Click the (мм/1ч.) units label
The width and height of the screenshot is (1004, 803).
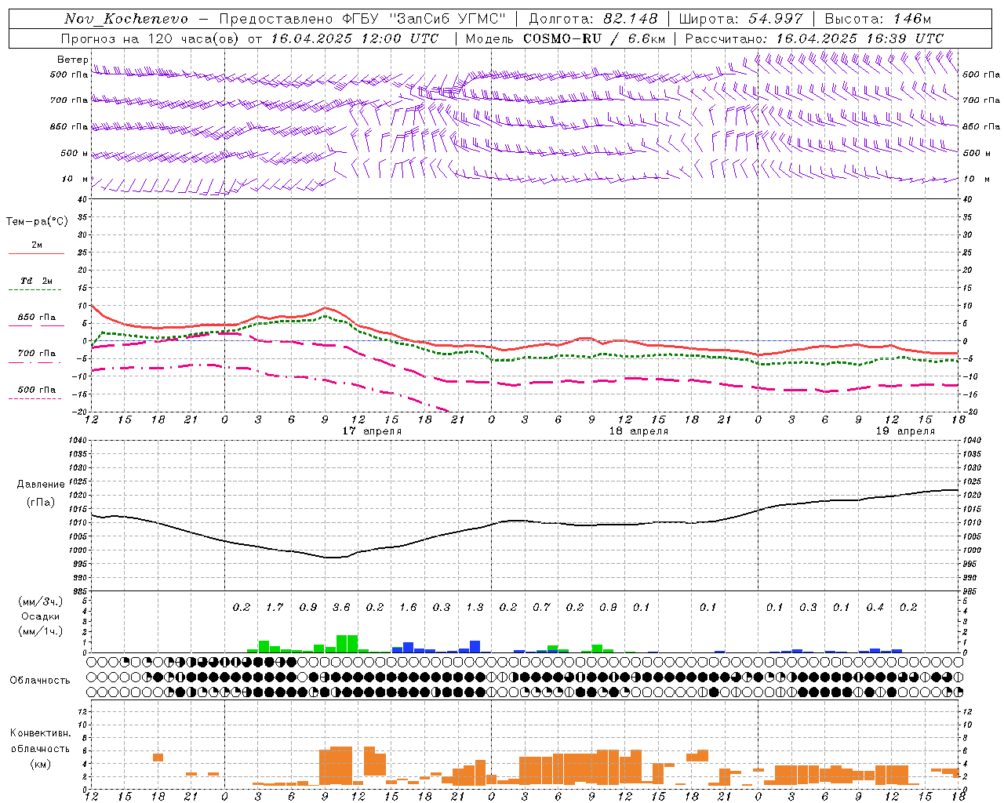pyautogui.click(x=41, y=631)
